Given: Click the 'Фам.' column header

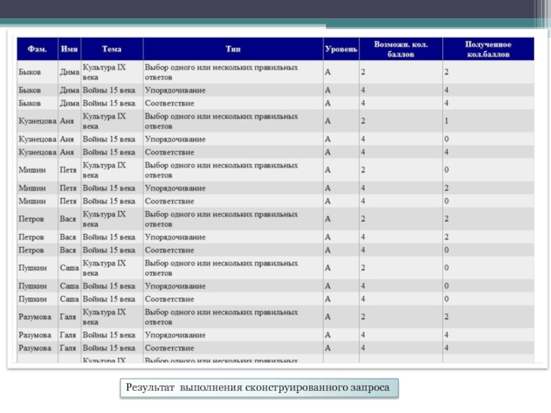Looking at the screenshot, I should [37, 50].
